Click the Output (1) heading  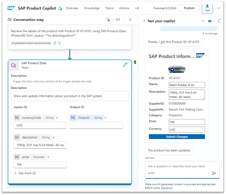(77, 107)
